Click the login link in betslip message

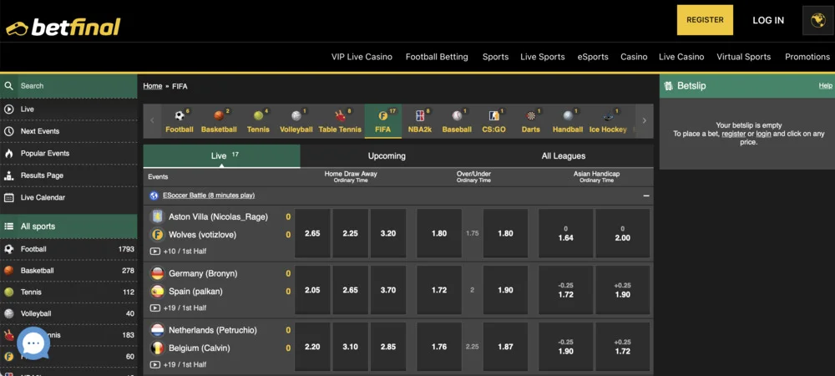[x=763, y=134]
